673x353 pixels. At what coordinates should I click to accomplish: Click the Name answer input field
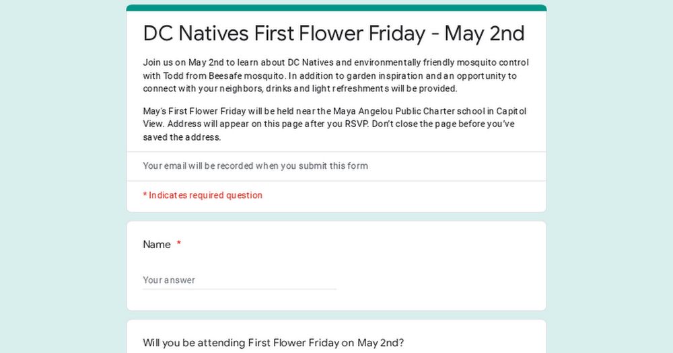[x=239, y=280]
